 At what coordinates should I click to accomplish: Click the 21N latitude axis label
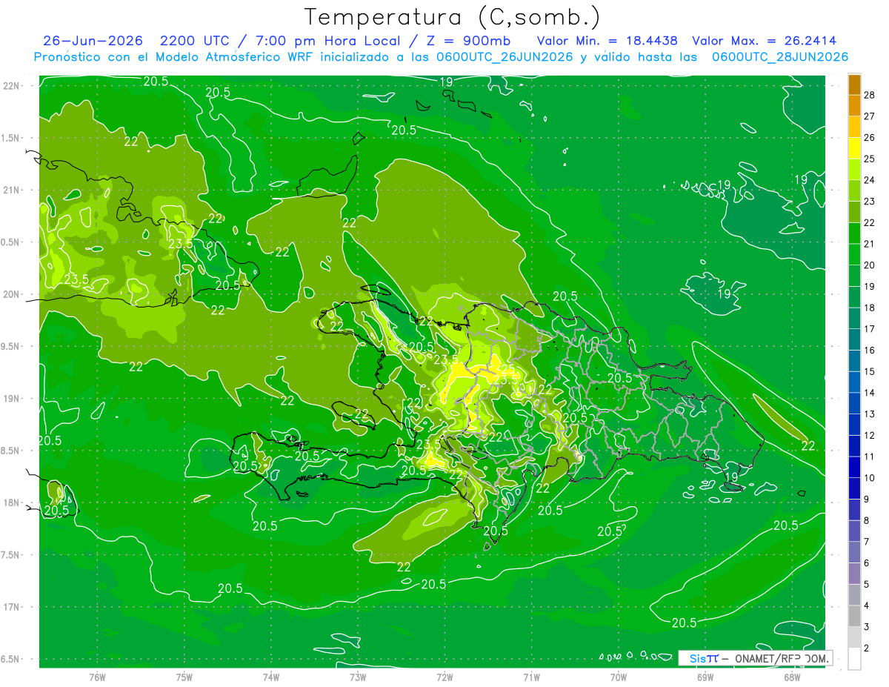13,190
